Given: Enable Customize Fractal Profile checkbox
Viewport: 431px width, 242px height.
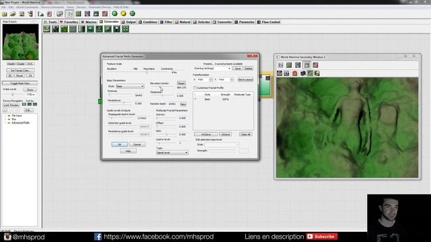Looking at the screenshot, I should click(x=195, y=88).
